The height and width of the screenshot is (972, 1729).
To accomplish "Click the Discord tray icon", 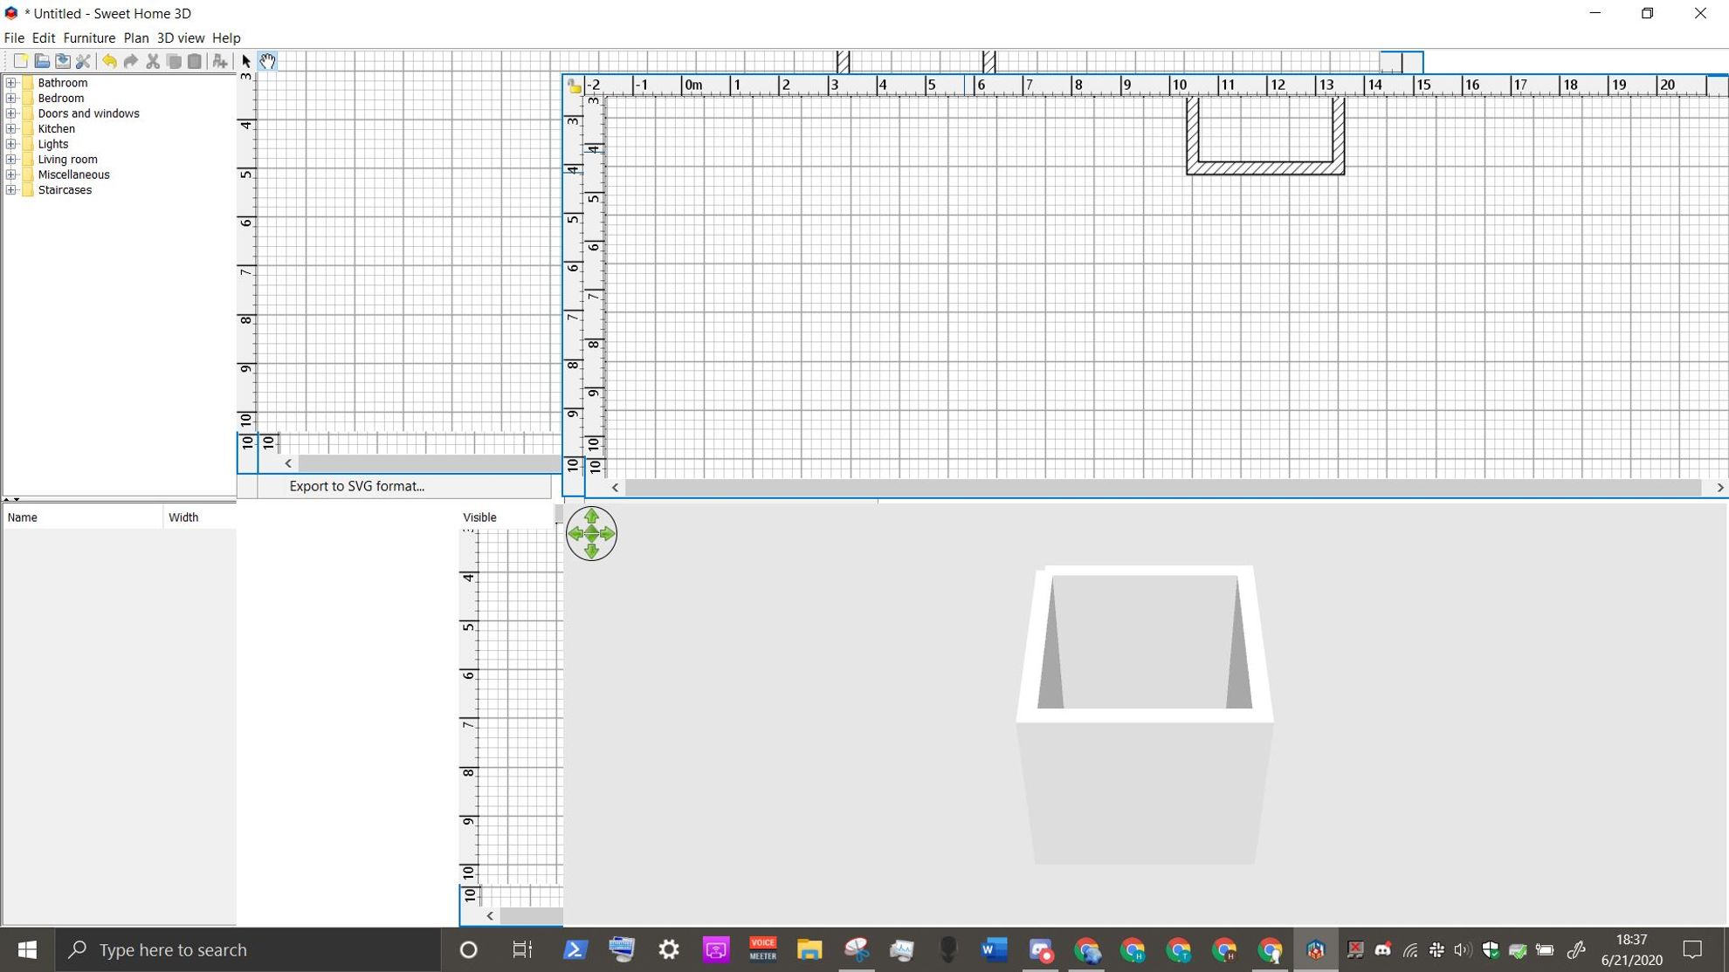I will pos(1382,949).
